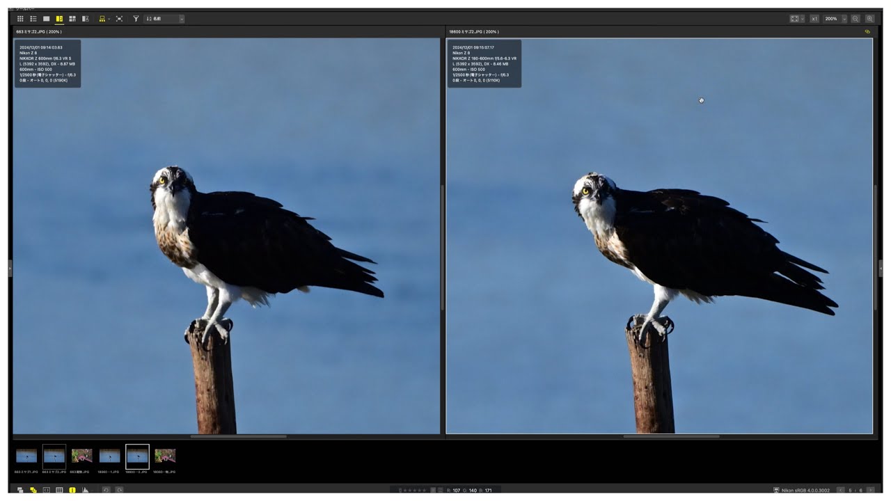891x501 pixels.
Task: Select the 663ミサゴ2.JPG pane title
Action: pyautogui.click(x=39, y=32)
